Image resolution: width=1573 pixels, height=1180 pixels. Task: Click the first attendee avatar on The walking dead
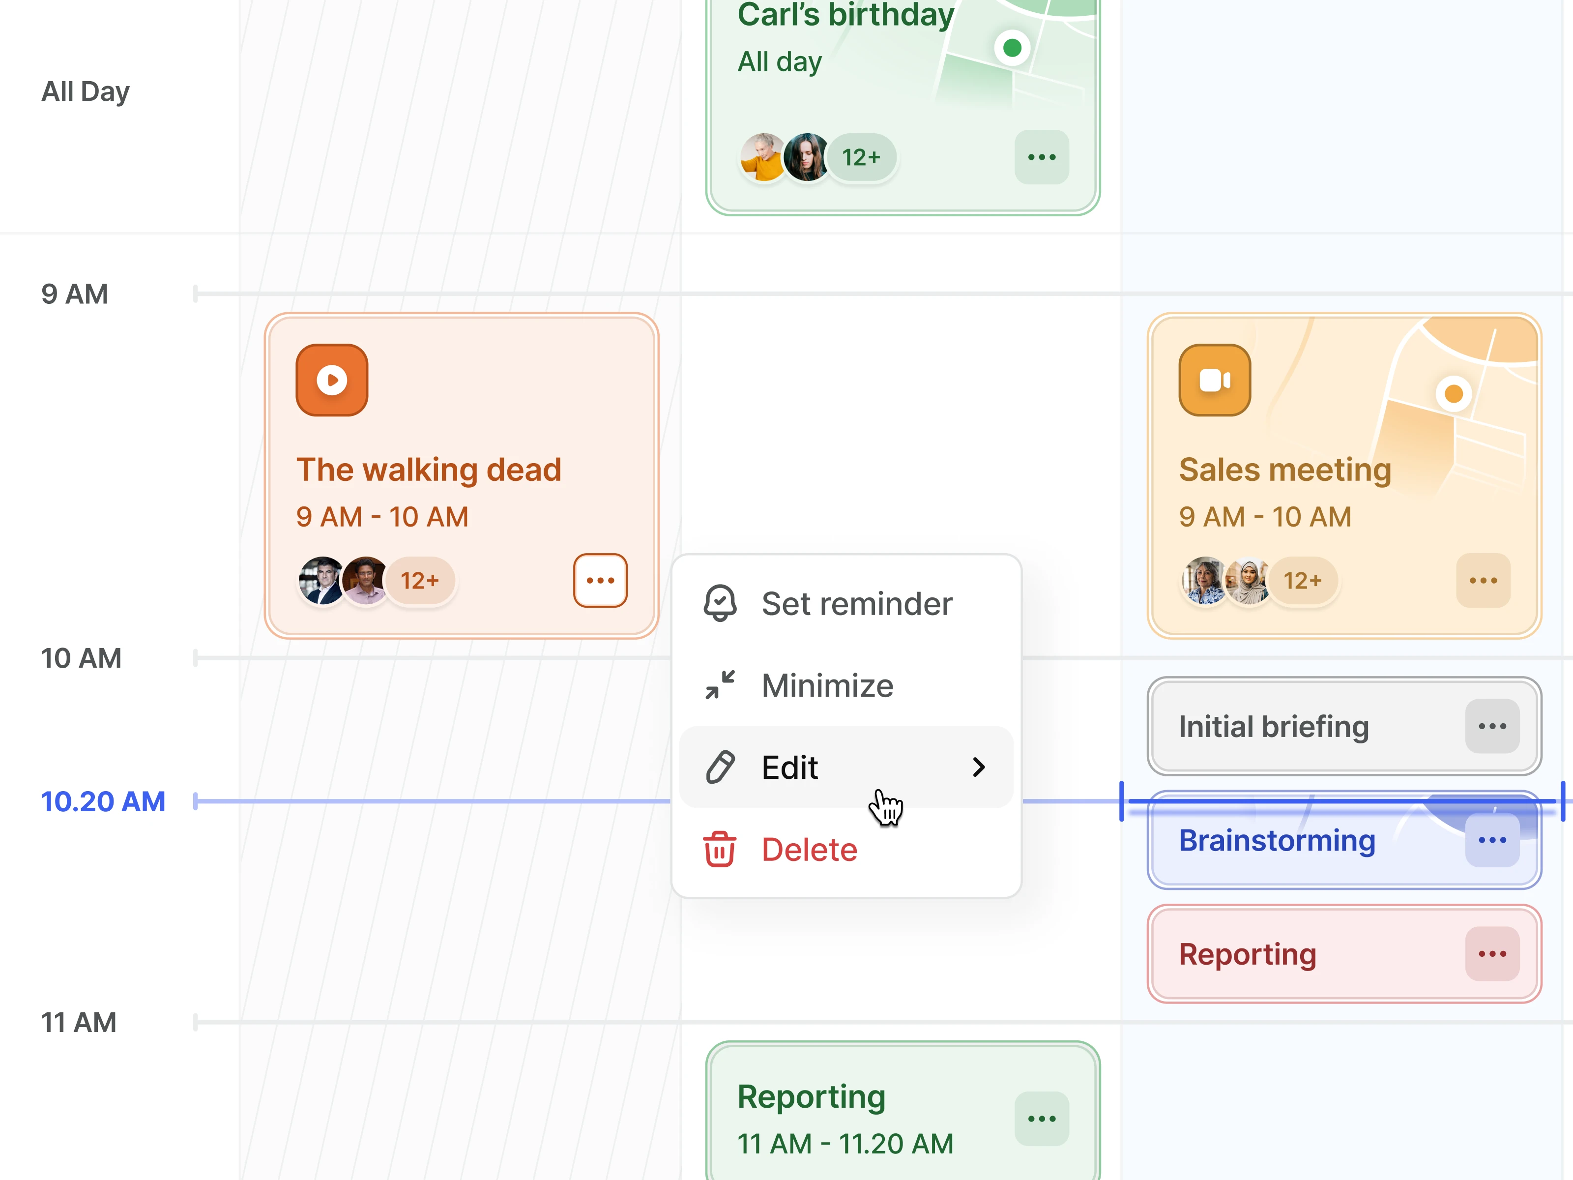(321, 580)
